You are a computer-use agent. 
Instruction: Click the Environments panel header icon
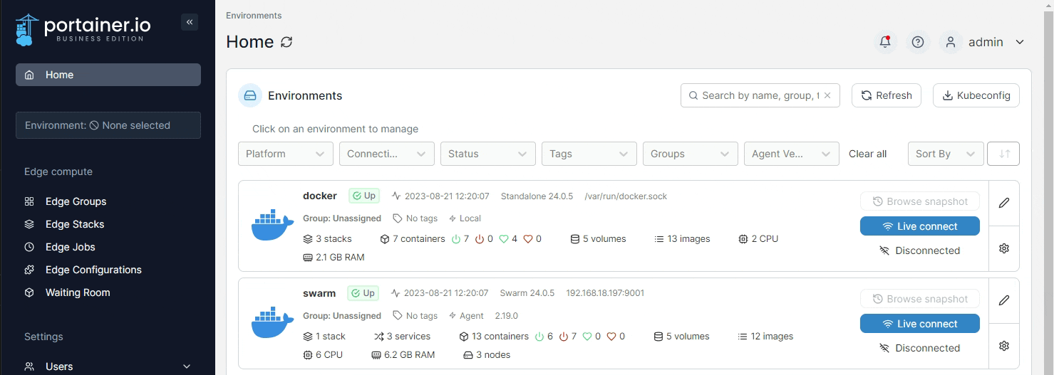point(250,95)
